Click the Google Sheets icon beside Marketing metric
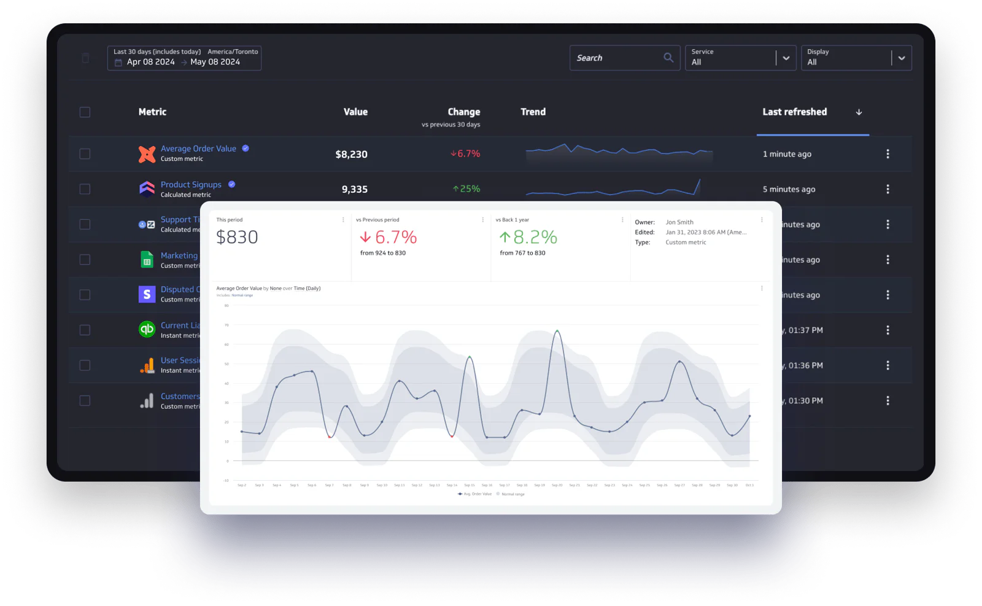This screenshot has width=982, height=606. pos(147,260)
